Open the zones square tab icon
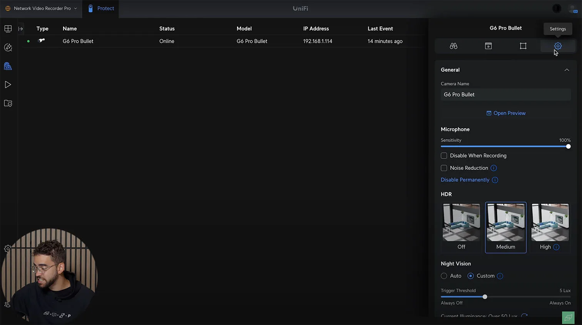The width and height of the screenshot is (582, 325). [523, 46]
